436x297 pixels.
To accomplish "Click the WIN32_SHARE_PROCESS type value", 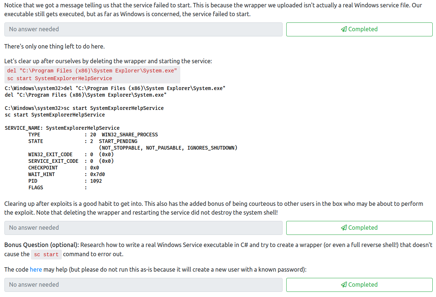I will click(130, 135).
